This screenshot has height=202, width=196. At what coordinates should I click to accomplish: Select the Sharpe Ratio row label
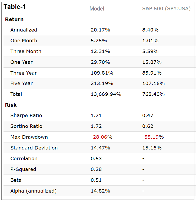point(26,116)
